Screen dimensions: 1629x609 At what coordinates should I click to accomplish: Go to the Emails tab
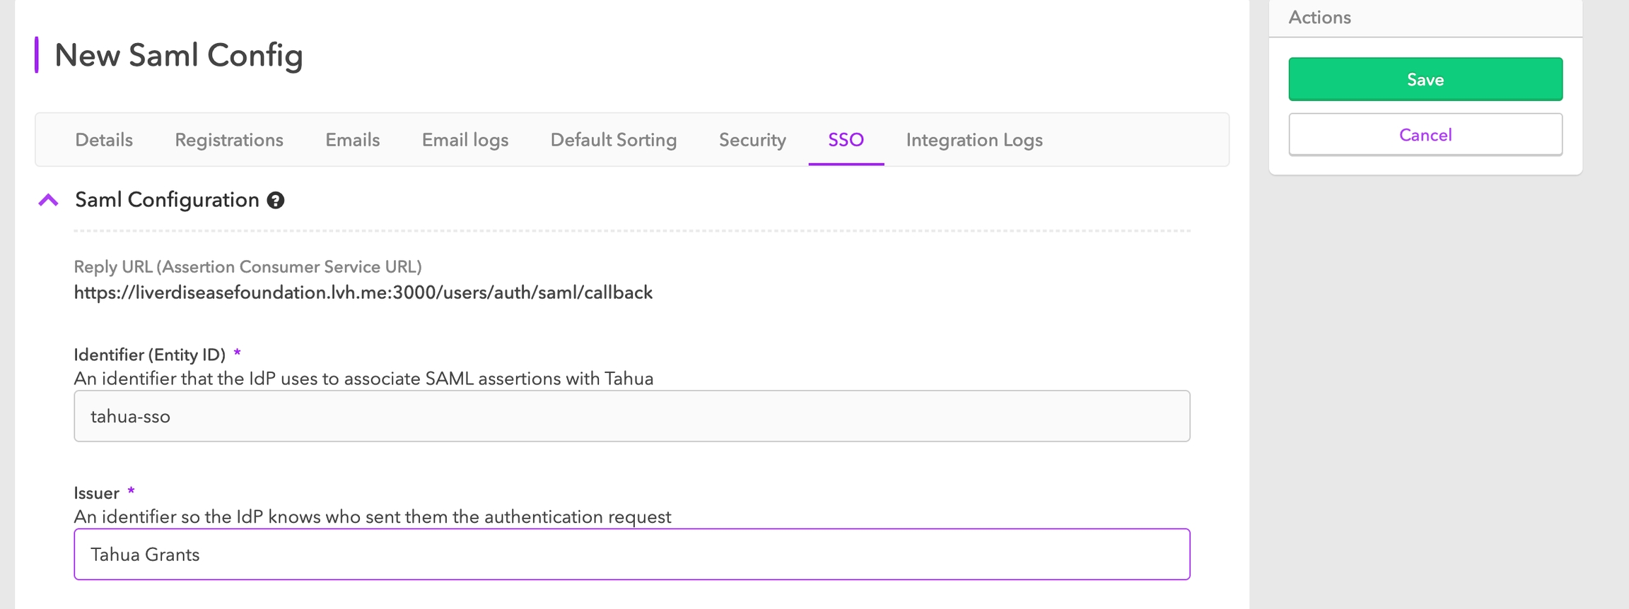coord(352,140)
